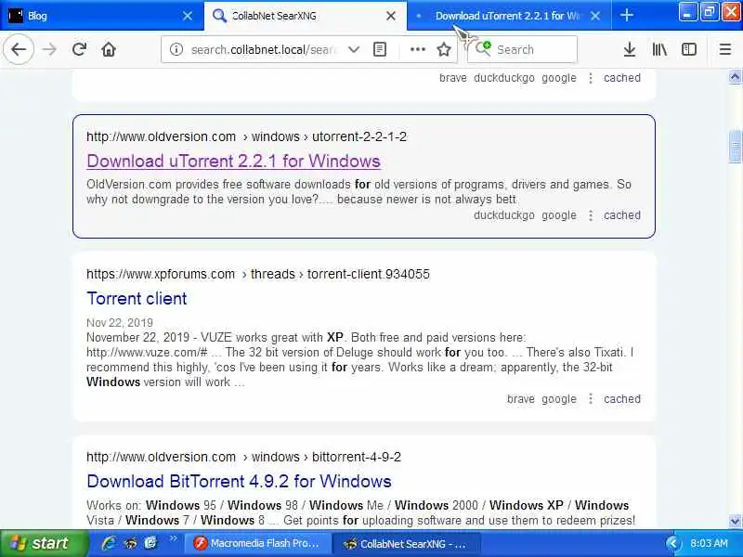Close the Download uTorrent tab
The image size is (743, 557).
pyautogui.click(x=595, y=16)
